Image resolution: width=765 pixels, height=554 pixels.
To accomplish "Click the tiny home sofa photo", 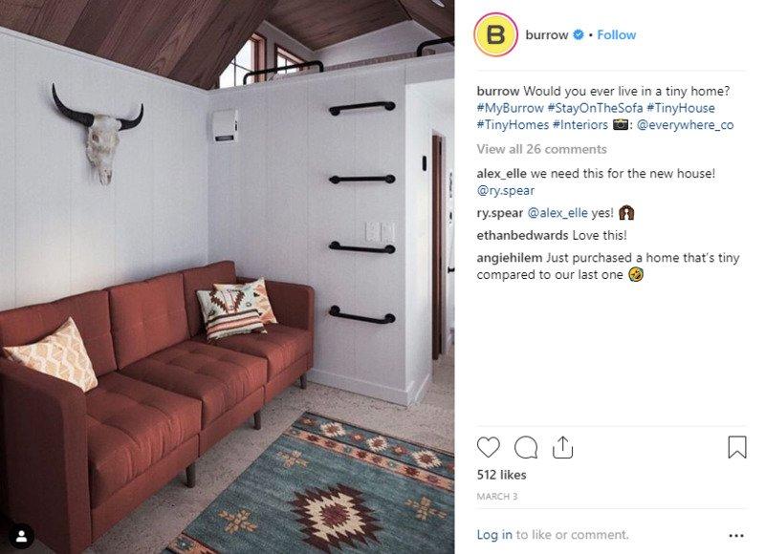I will (x=228, y=277).
